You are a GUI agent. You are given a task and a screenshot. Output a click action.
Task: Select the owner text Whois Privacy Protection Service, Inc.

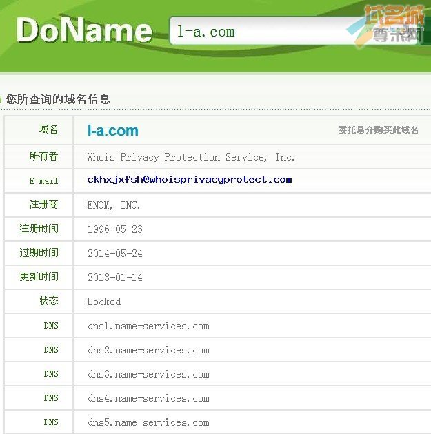190,157
